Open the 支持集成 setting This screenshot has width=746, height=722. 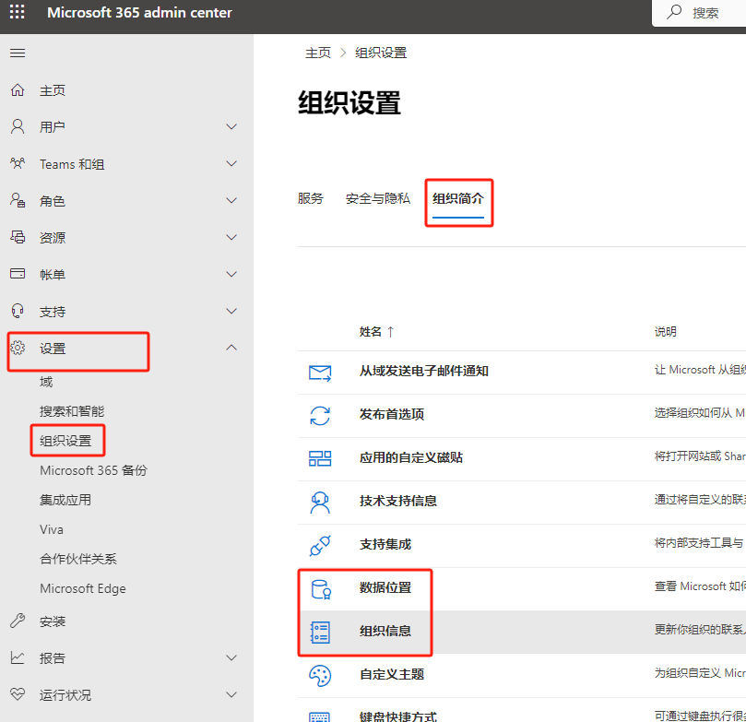pyautogui.click(x=385, y=544)
